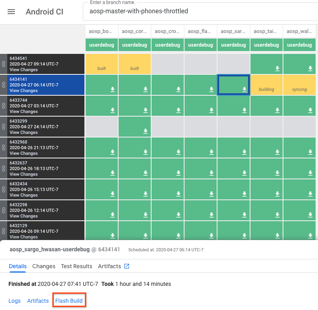Switch to the Changes tab
The image size is (318, 310).
click(x=44, y=266)
